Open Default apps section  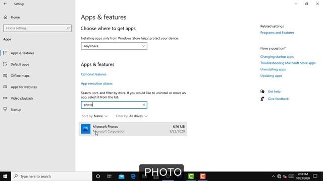(20, 64)
